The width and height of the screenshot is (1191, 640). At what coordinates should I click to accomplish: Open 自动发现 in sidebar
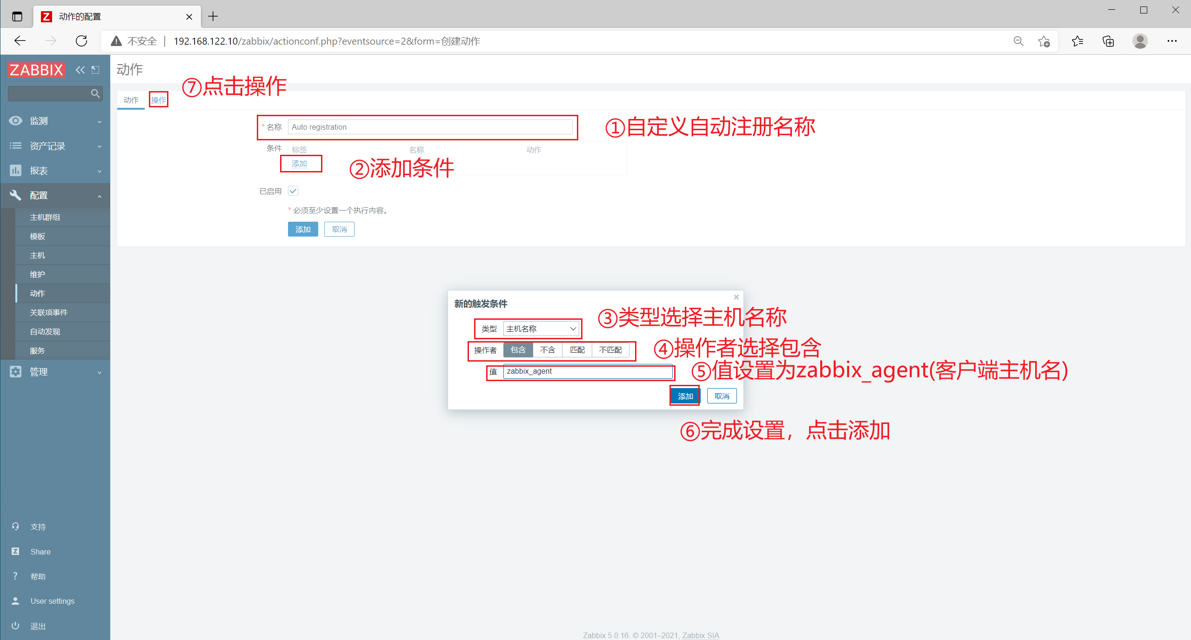point(63,331)
